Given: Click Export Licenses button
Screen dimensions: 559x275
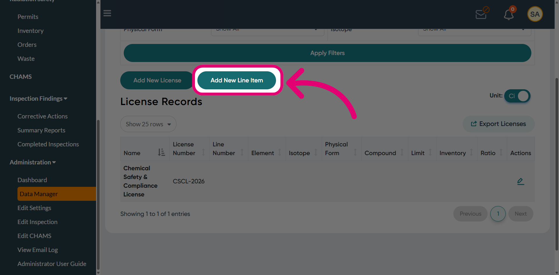Looking at the screenshot, I should click(x=498, y=124).
